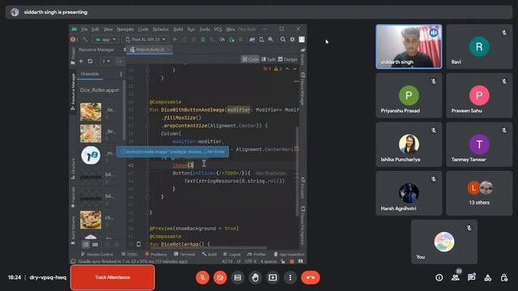Click the UTF-8 encoding status entry
Viewport: 518px width, 291px height.
[x=251, y=262]
